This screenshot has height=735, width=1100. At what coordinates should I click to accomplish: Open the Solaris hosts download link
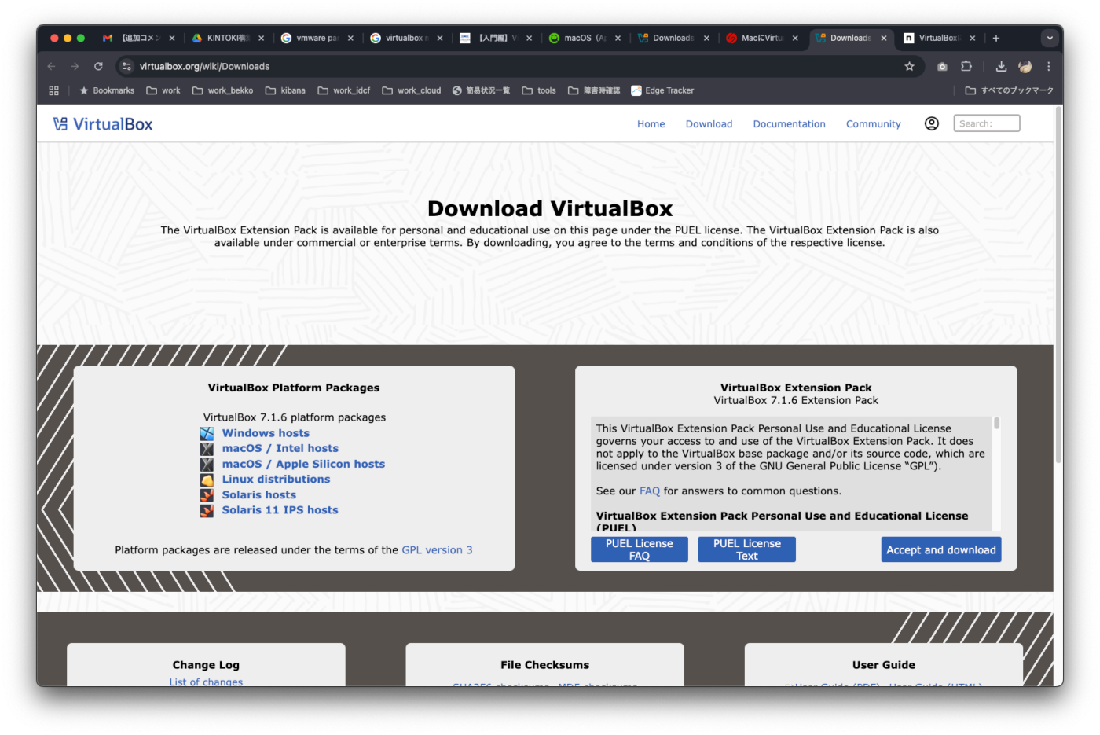[258, 494]
